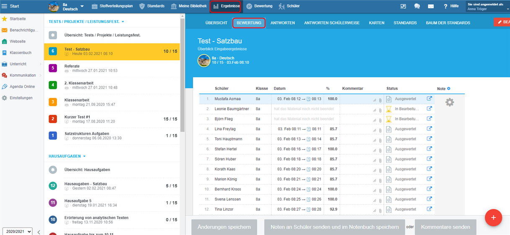
Task: Open Ergebnisse in top bar
Action: [x=226, y=6]
